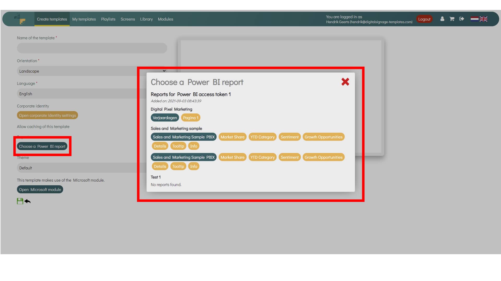Click the black undo arrow icon

[27, 201]
